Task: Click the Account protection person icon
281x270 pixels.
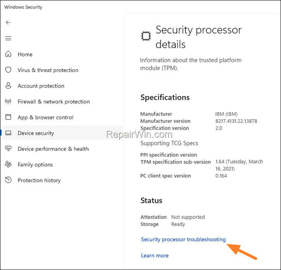Action: point(8,85)
